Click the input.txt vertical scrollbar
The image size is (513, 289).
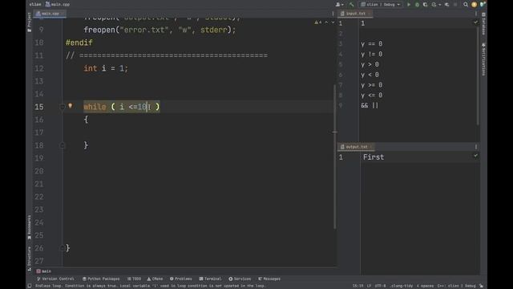[x=478, y=75]
